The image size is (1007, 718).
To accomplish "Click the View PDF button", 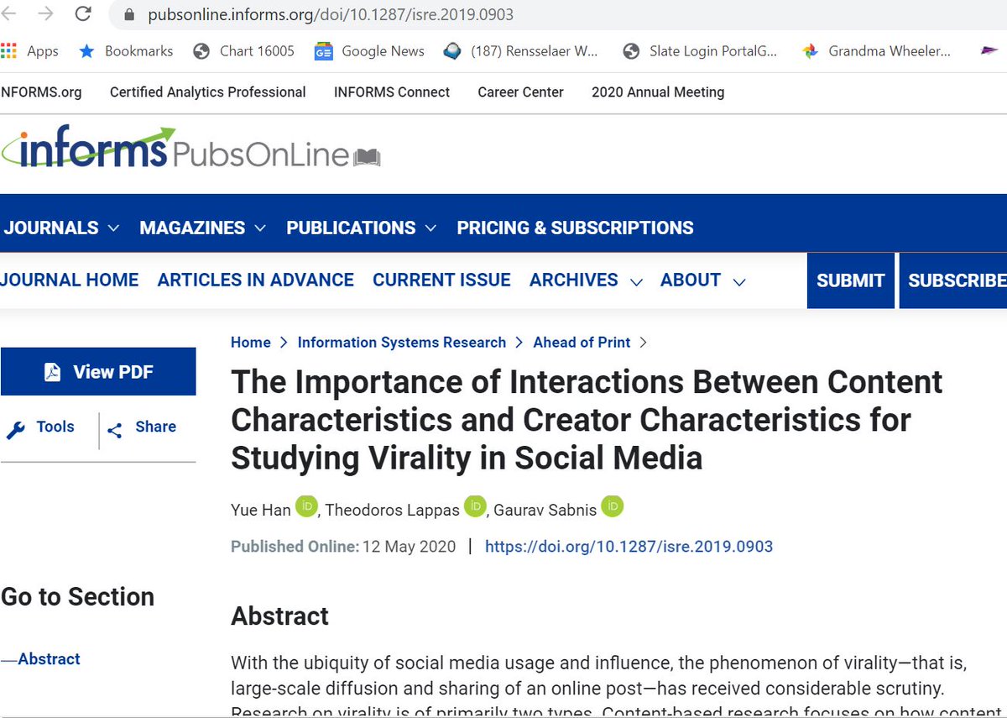I will 98,372.
